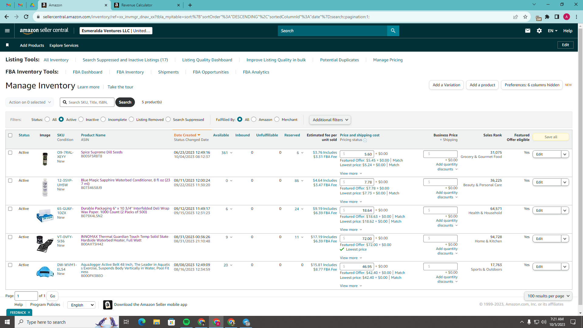Screen dimensions: 583x328
Task: Open Microsoft Store from the taskbar
Action: [171, 322]
